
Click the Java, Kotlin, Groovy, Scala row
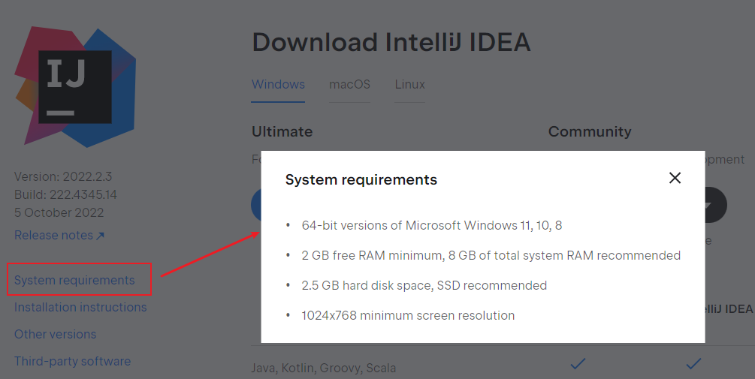click(324, 368)
